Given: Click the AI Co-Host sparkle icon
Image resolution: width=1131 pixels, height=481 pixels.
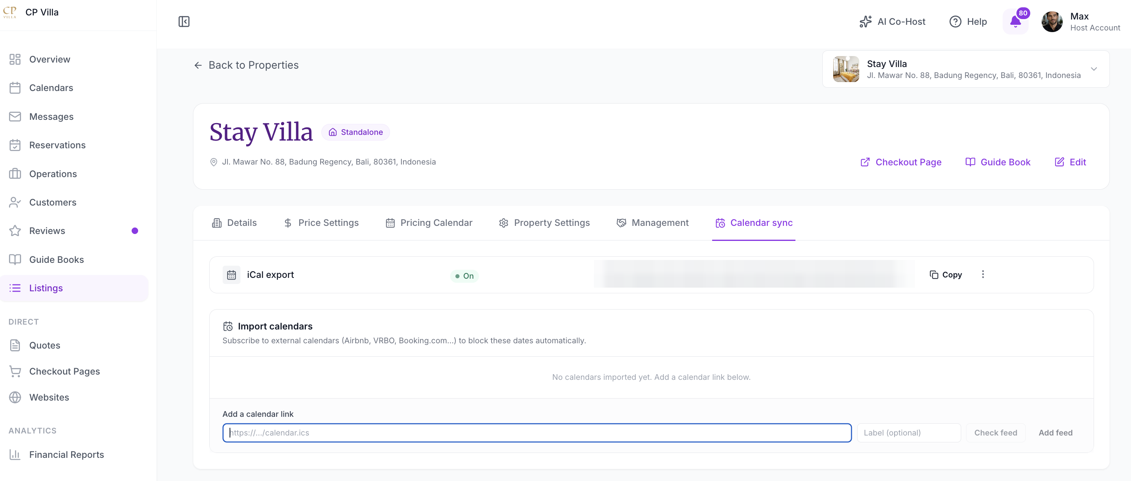Looking at the screenshot, I should click(865, 22).
